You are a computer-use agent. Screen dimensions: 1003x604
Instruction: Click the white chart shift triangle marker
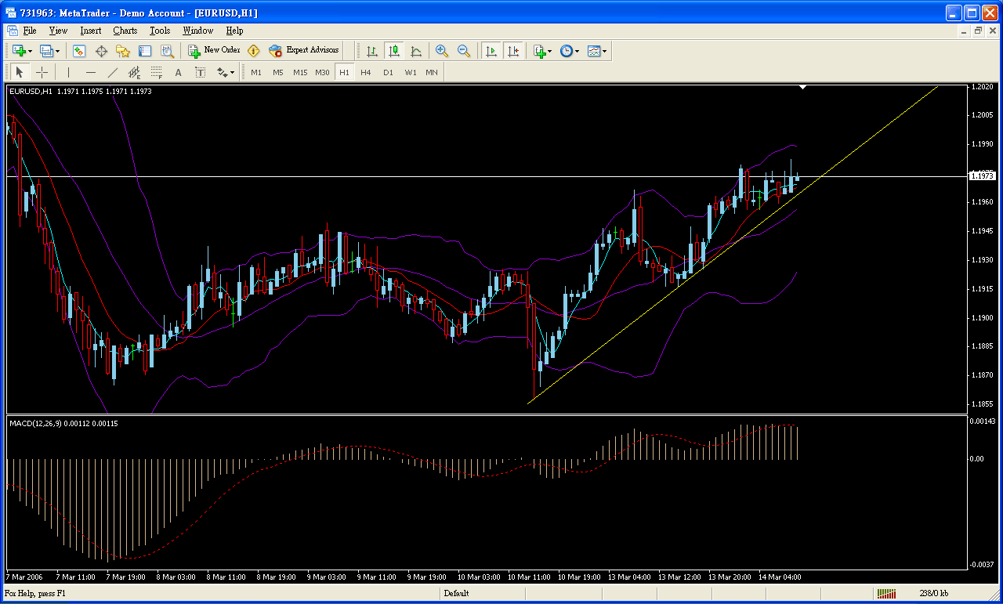[803, 88]
